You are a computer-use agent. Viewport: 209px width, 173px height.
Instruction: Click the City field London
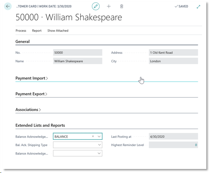pos(174,61)
